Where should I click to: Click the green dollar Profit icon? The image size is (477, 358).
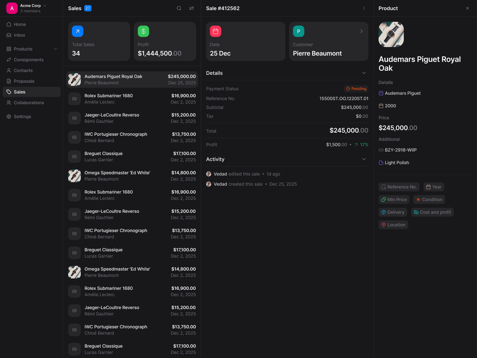pyautogui.click(x=143, y=31)
